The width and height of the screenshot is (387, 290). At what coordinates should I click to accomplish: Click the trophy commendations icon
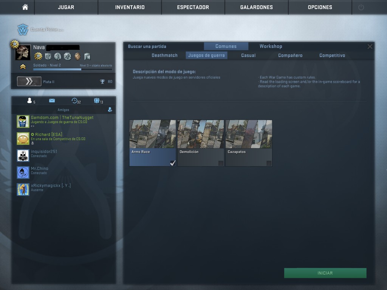(102, 82)
